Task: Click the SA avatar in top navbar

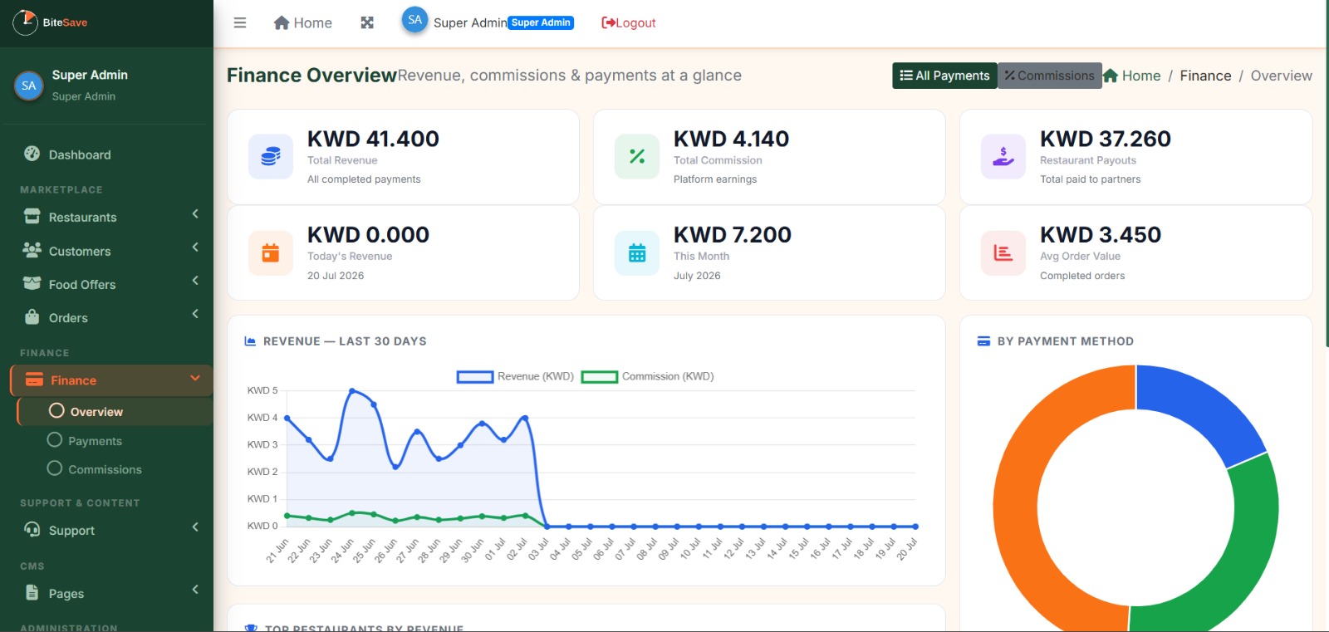Action: 414,20
